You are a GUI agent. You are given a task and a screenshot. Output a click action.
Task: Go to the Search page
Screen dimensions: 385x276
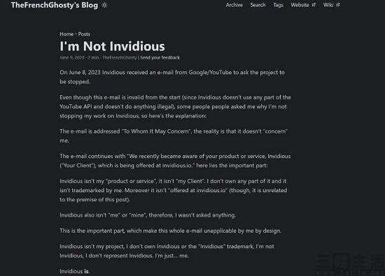tap(258, 5)
